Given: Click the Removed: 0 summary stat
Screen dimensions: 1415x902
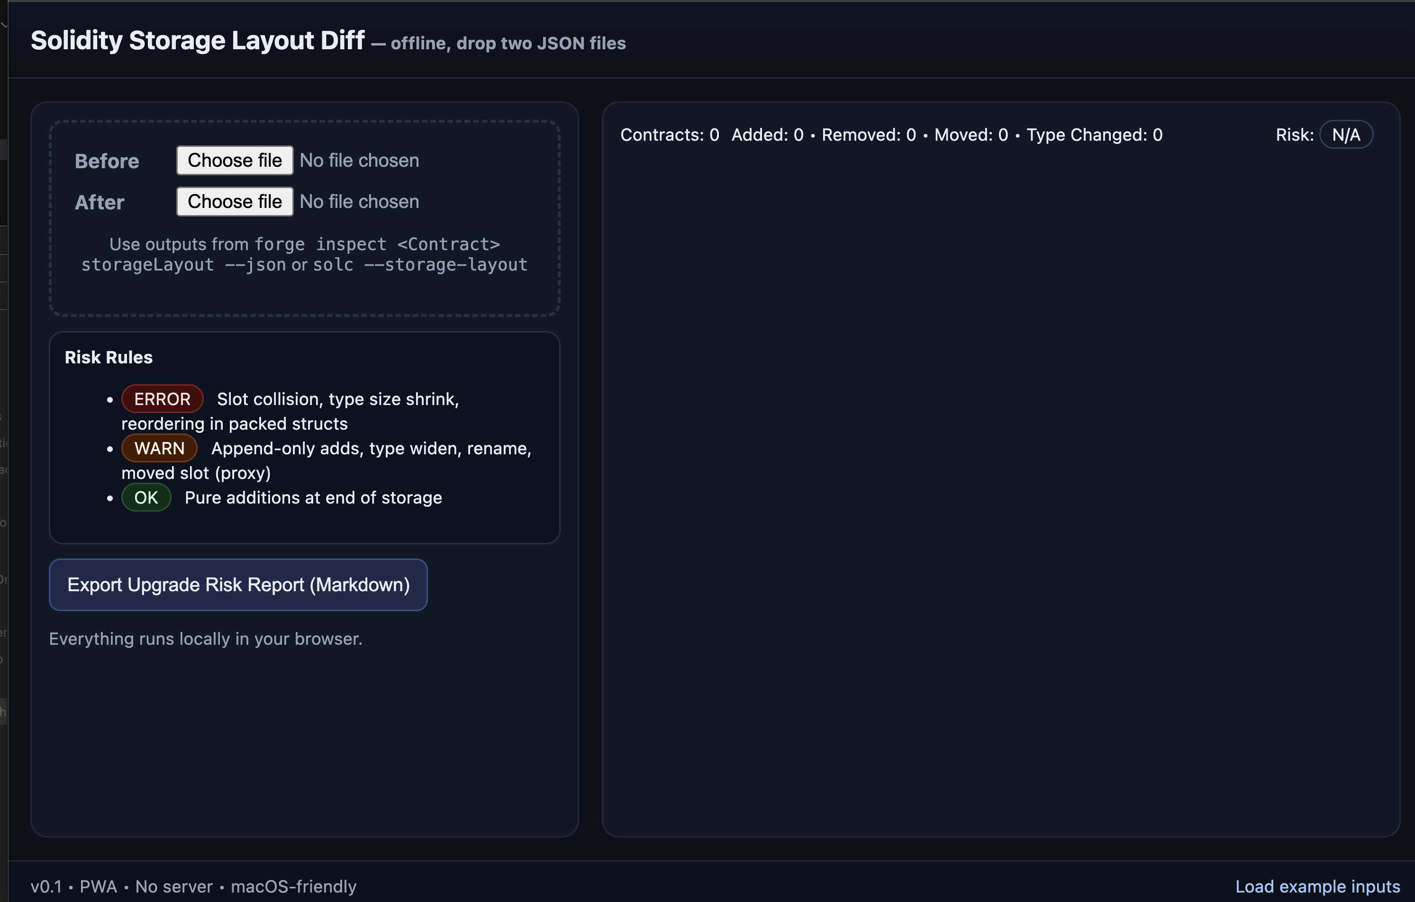Looking at the screenshot, I should [869, 135].
